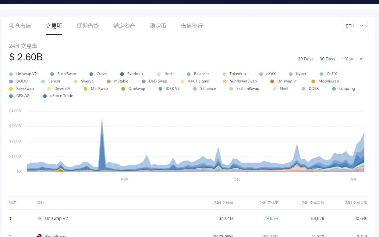Click the Mooniswap legend marker
This screenshot has width=379, height=237.
click(x=313, y=81)
